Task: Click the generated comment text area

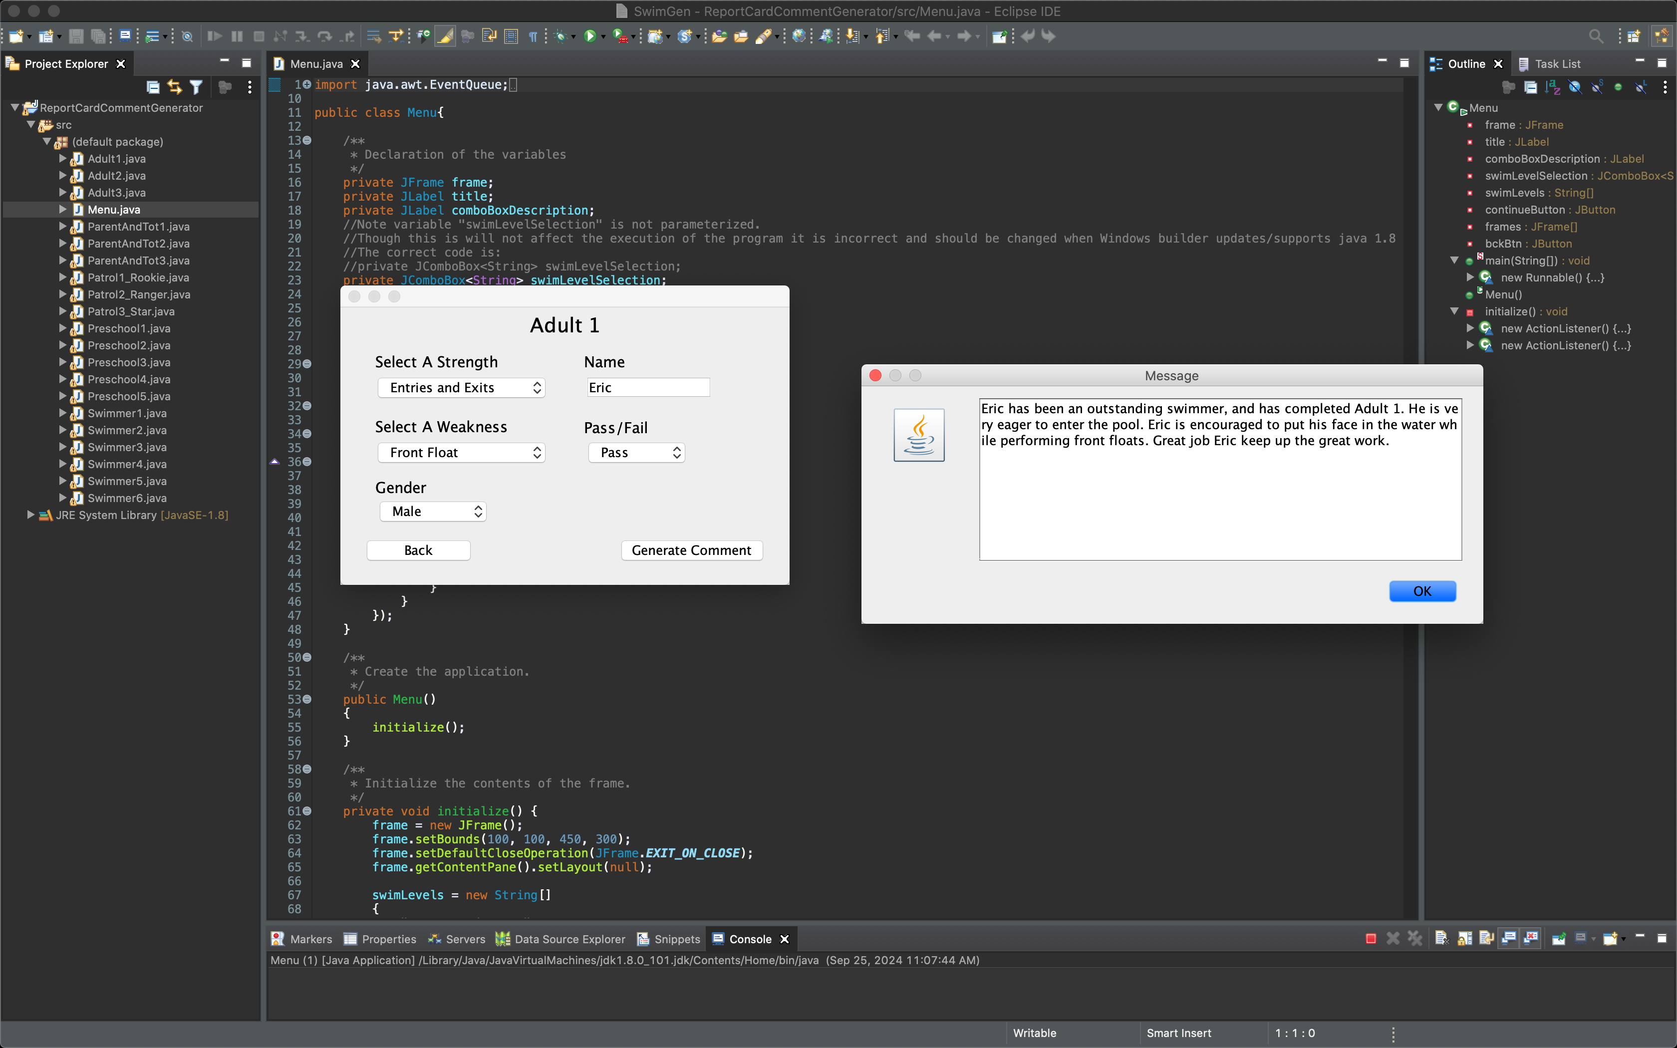Action: click(1220, 479)
